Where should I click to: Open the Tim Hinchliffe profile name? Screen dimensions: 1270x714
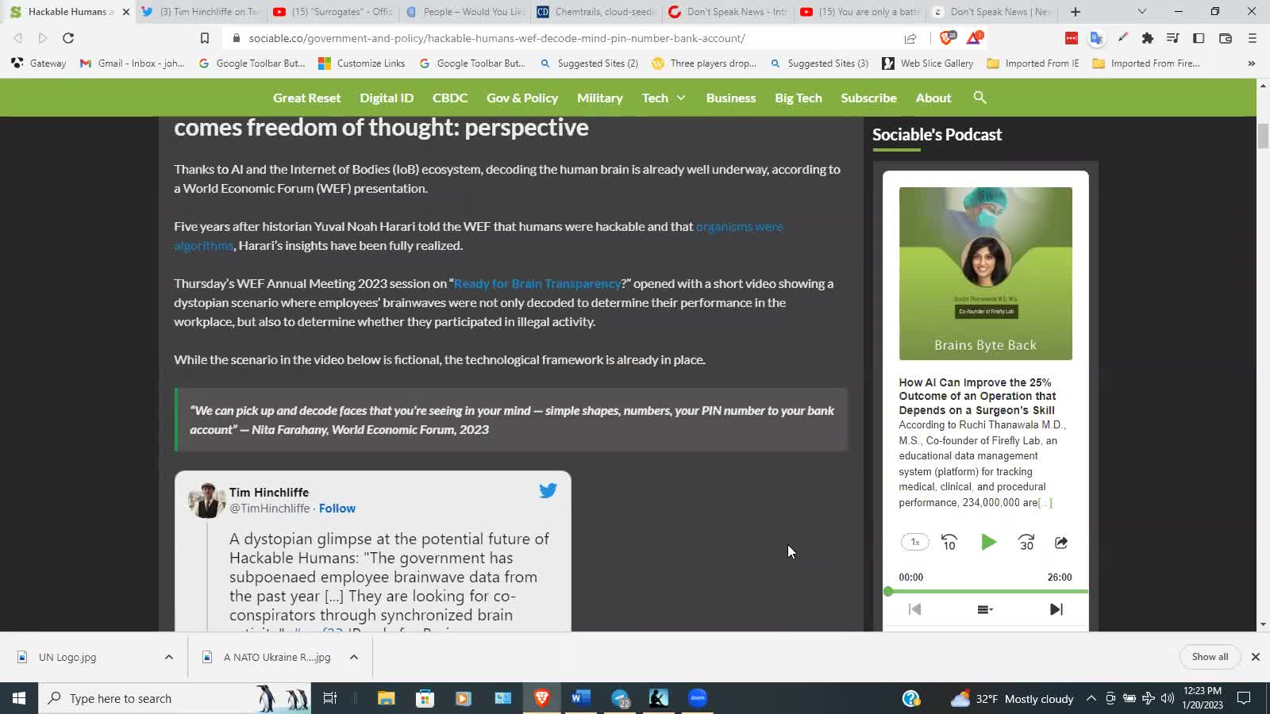(269, 492)
